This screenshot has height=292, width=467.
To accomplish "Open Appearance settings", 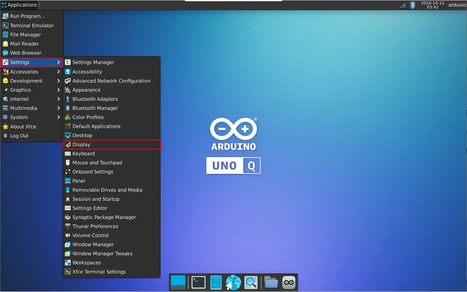I will click(x=111, y=90).
